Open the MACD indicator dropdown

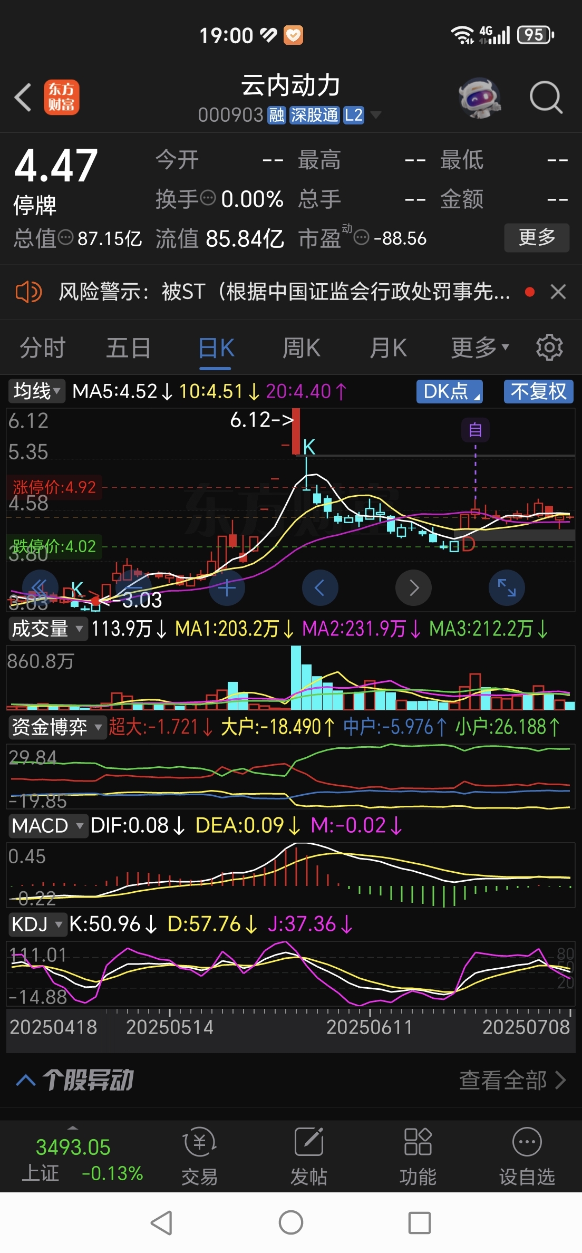click(x=48, y=826)
